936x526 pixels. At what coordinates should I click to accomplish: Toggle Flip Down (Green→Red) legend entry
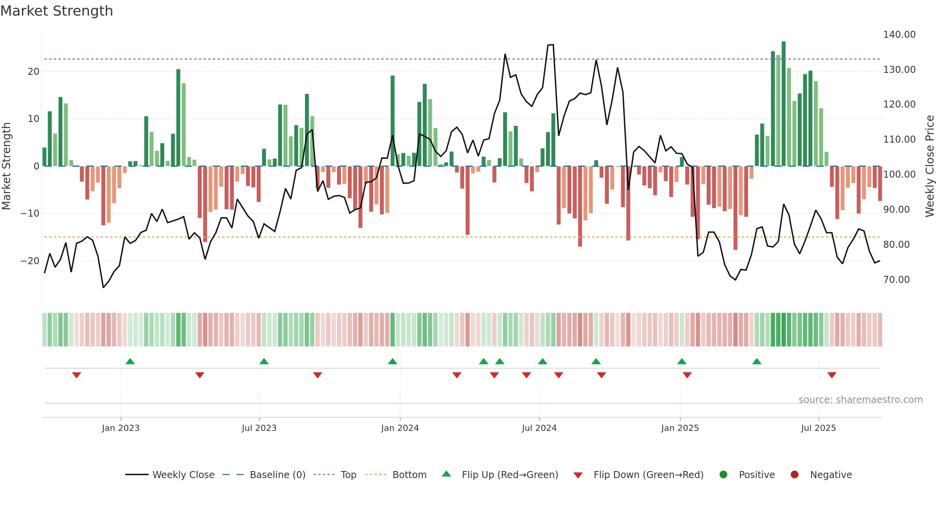pos(638,475)
